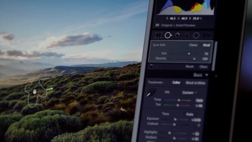Click the Size slider handle
Viewport: 252px width, 142px height.
pyautogui.click(x=189, y=54)
